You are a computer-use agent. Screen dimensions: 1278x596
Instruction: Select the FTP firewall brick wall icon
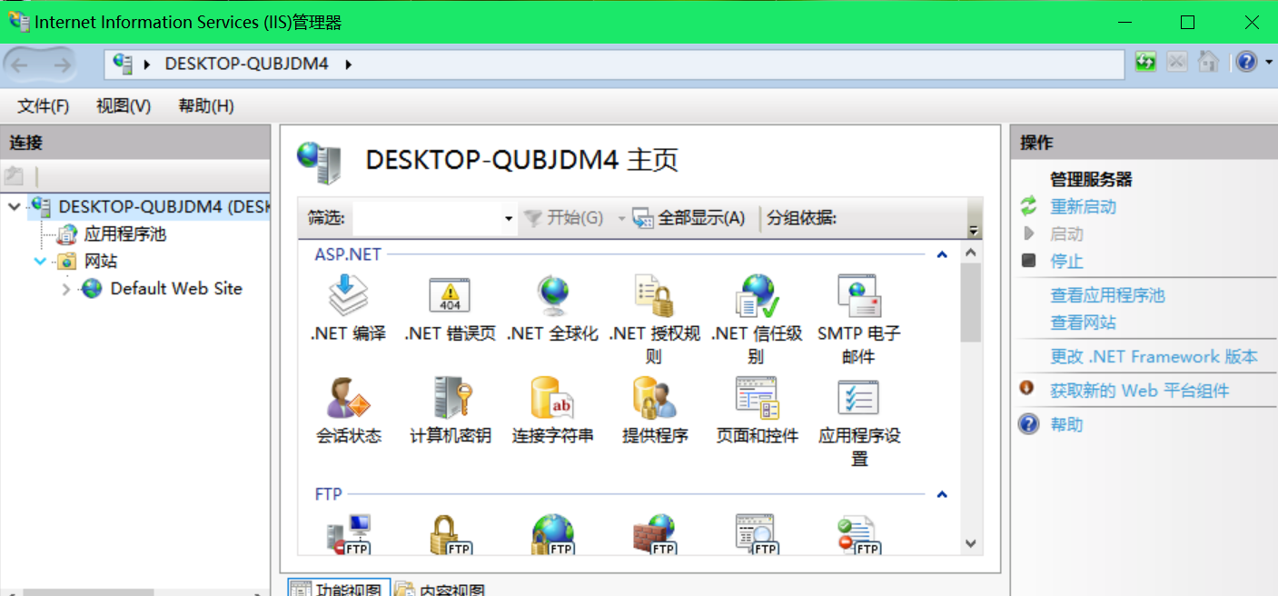655,534
